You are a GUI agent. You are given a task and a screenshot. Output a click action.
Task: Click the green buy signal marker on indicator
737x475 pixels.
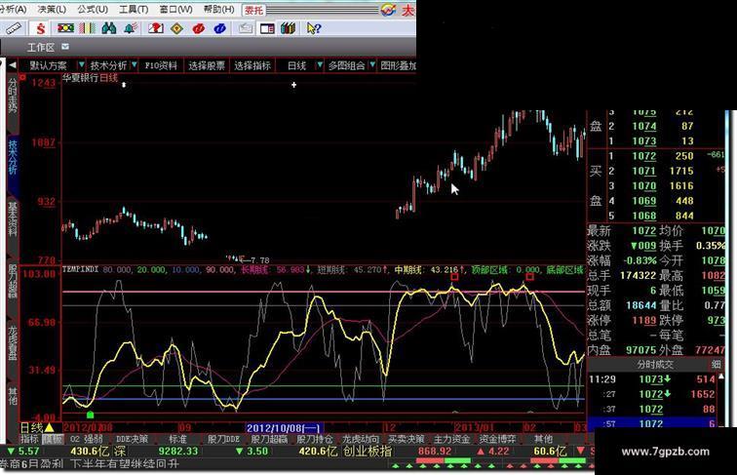pos(91,415)
